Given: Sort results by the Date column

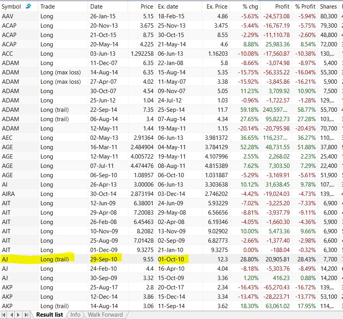Looking at the screenshot, I should 96,7.
